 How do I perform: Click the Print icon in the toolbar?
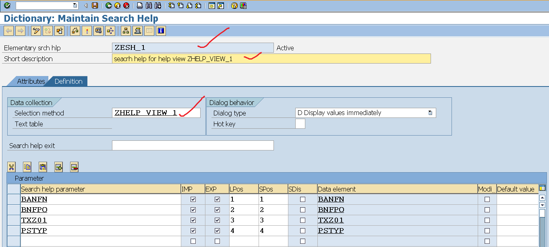(x=140, y=6)
